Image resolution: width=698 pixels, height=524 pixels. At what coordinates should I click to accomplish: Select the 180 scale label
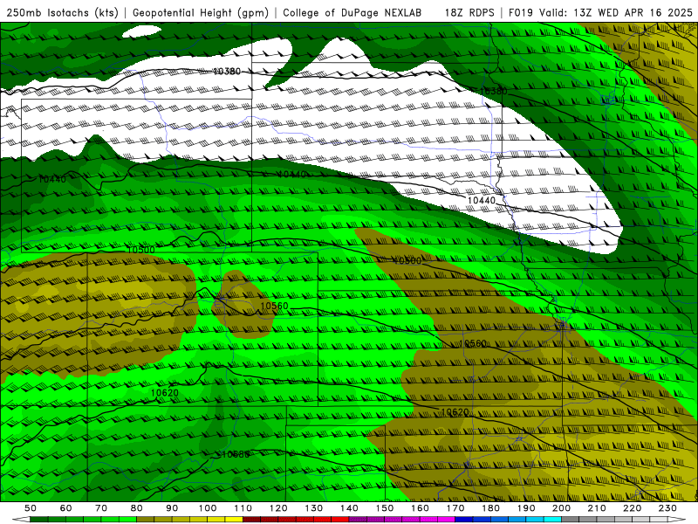[x=491, y=508]
